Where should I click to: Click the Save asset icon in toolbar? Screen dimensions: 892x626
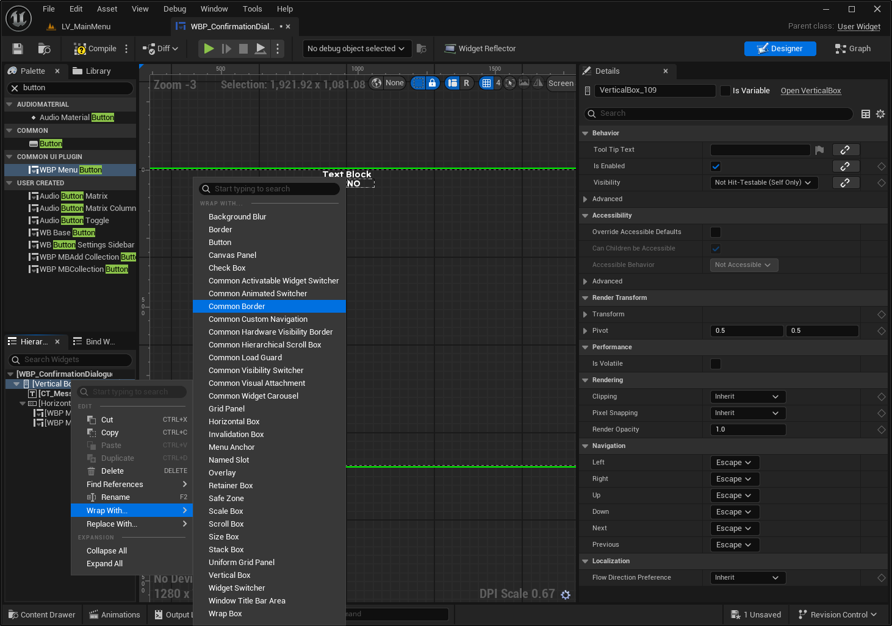coord(18,49)
